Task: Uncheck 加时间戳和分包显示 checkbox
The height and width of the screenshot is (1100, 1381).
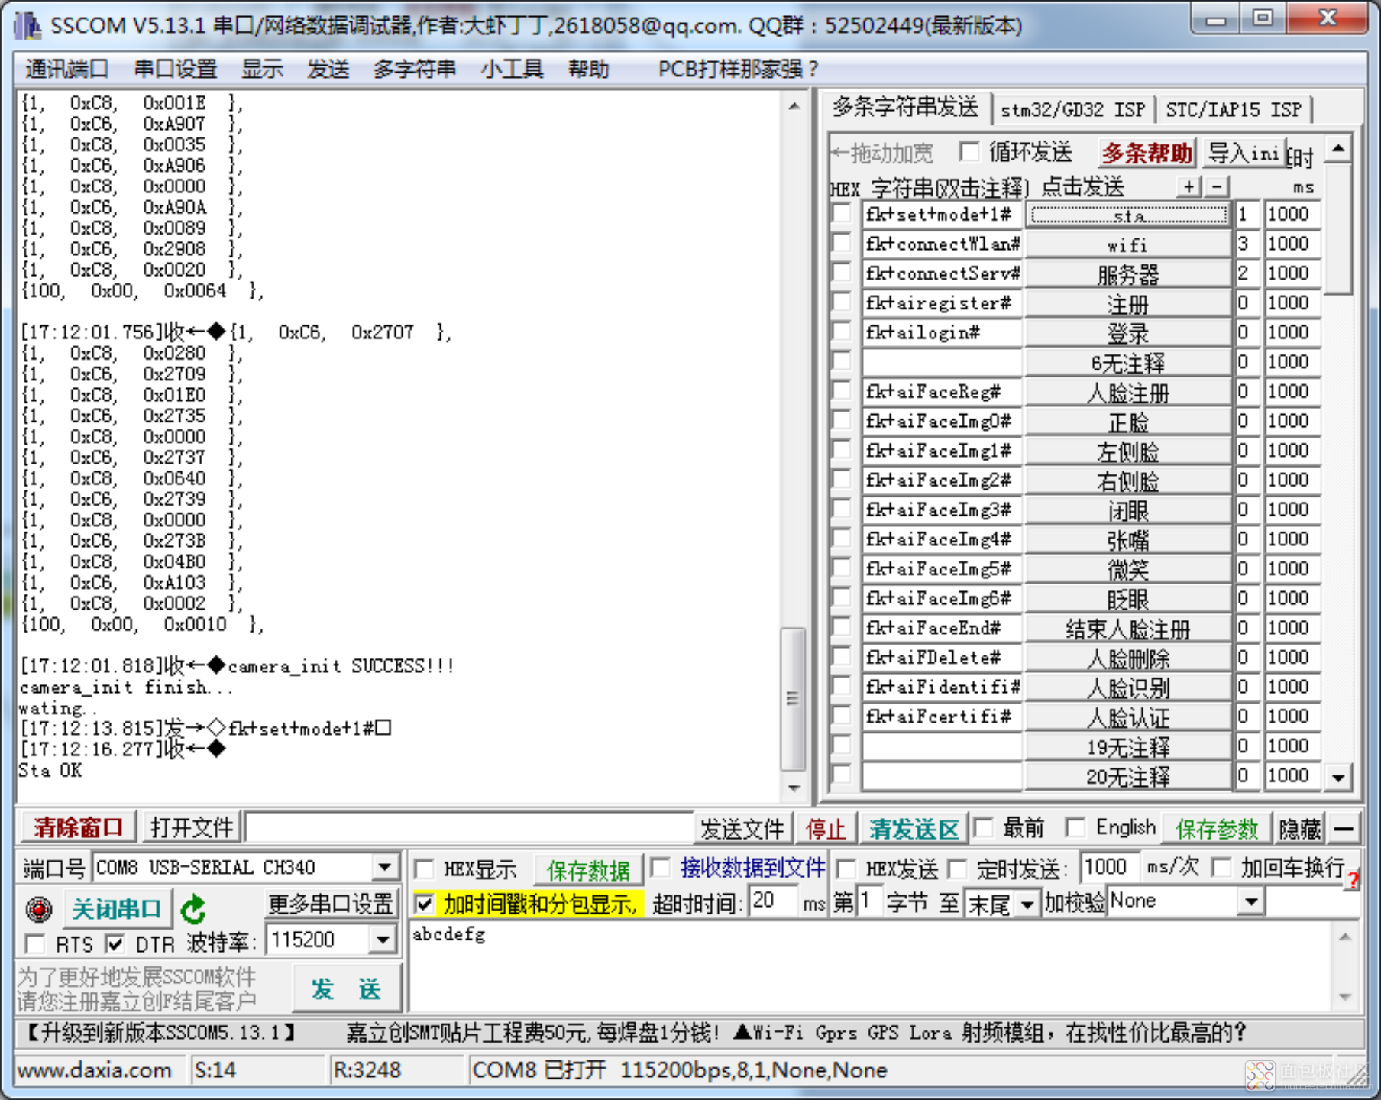Action: click(424, 904)
